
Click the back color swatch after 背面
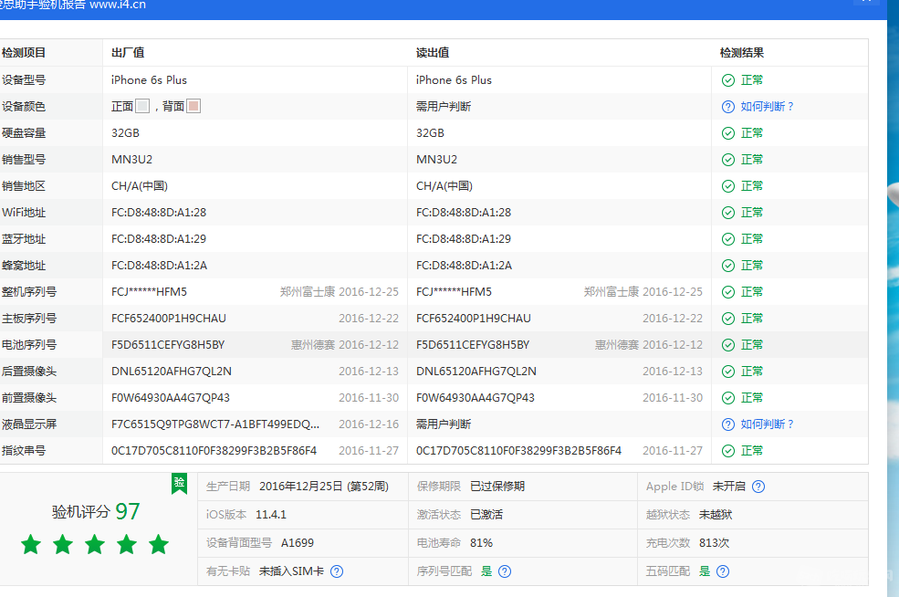(193, 106)
